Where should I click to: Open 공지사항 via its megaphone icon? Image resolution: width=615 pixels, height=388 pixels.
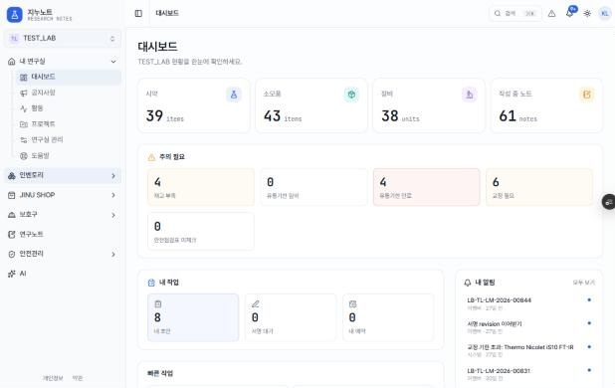[x=24, y=93]
